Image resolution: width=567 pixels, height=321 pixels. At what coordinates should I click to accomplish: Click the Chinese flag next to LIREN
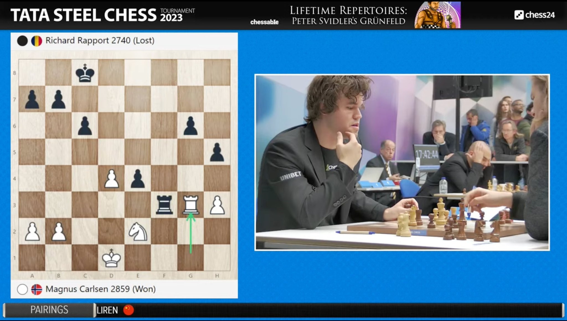click(128, 310)
